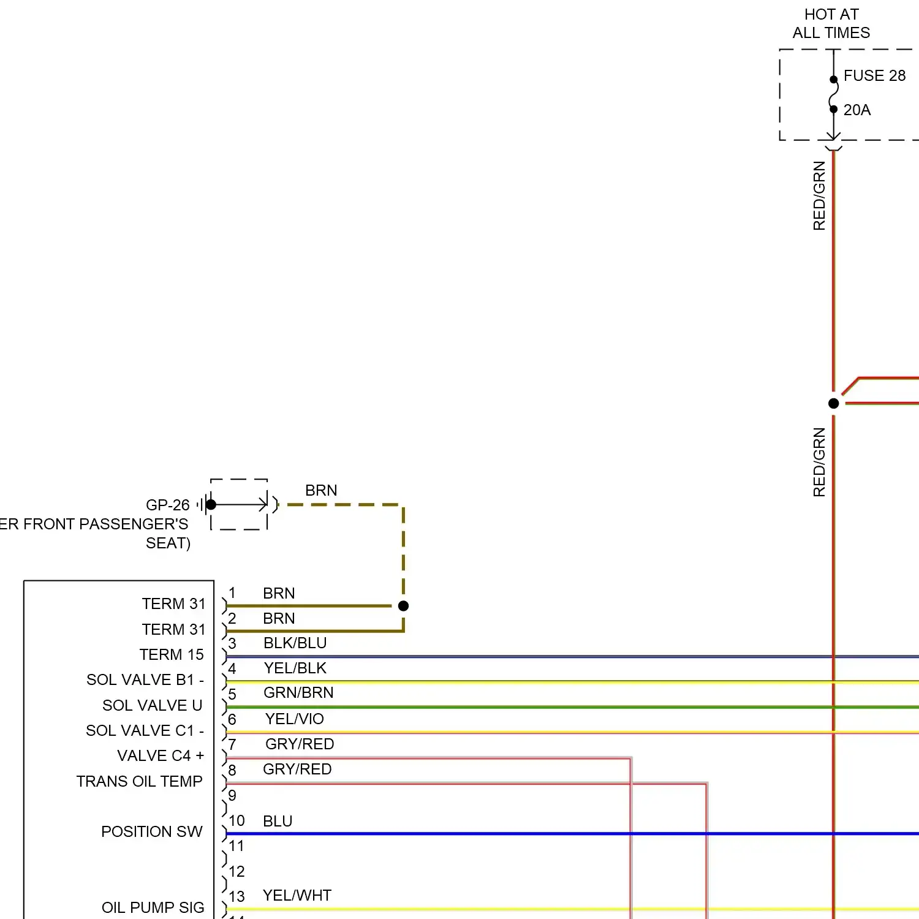Select connector pin number 3

tap(232, 644)
